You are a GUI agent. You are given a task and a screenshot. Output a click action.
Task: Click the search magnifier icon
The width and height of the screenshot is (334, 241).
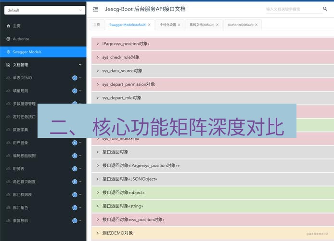pos(325,9)
